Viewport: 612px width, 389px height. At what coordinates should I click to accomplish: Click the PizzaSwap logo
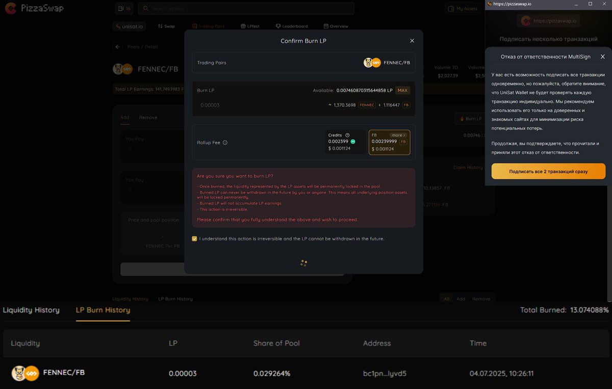coord(35,9)
